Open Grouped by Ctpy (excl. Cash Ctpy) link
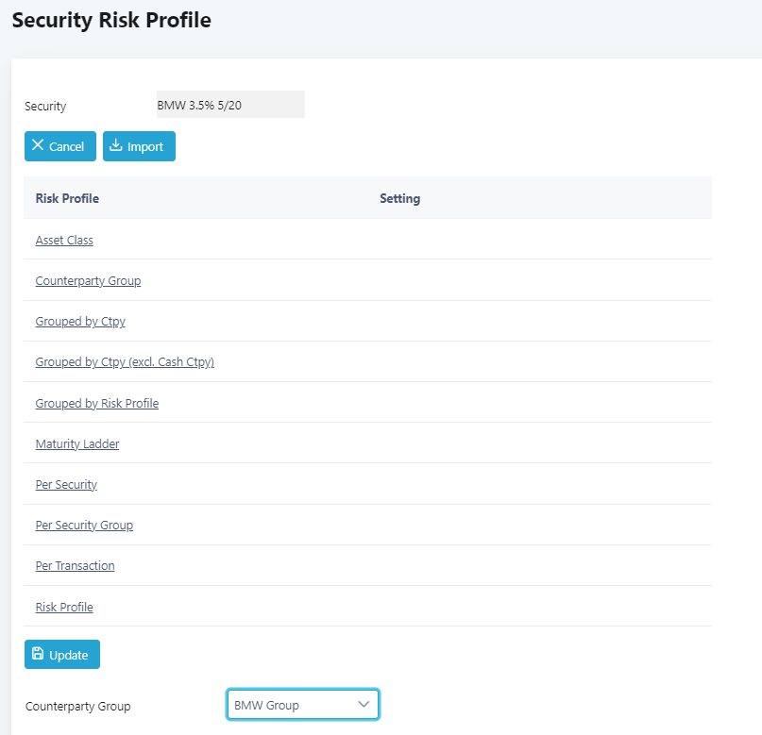The width and height of the screenshot is (762, 735). click(x=125, y=362)
